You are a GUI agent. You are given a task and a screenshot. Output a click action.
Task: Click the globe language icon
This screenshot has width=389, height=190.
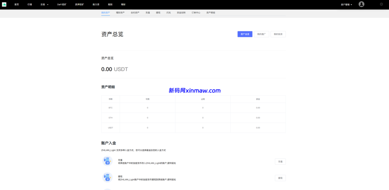[x=381, y=4]
